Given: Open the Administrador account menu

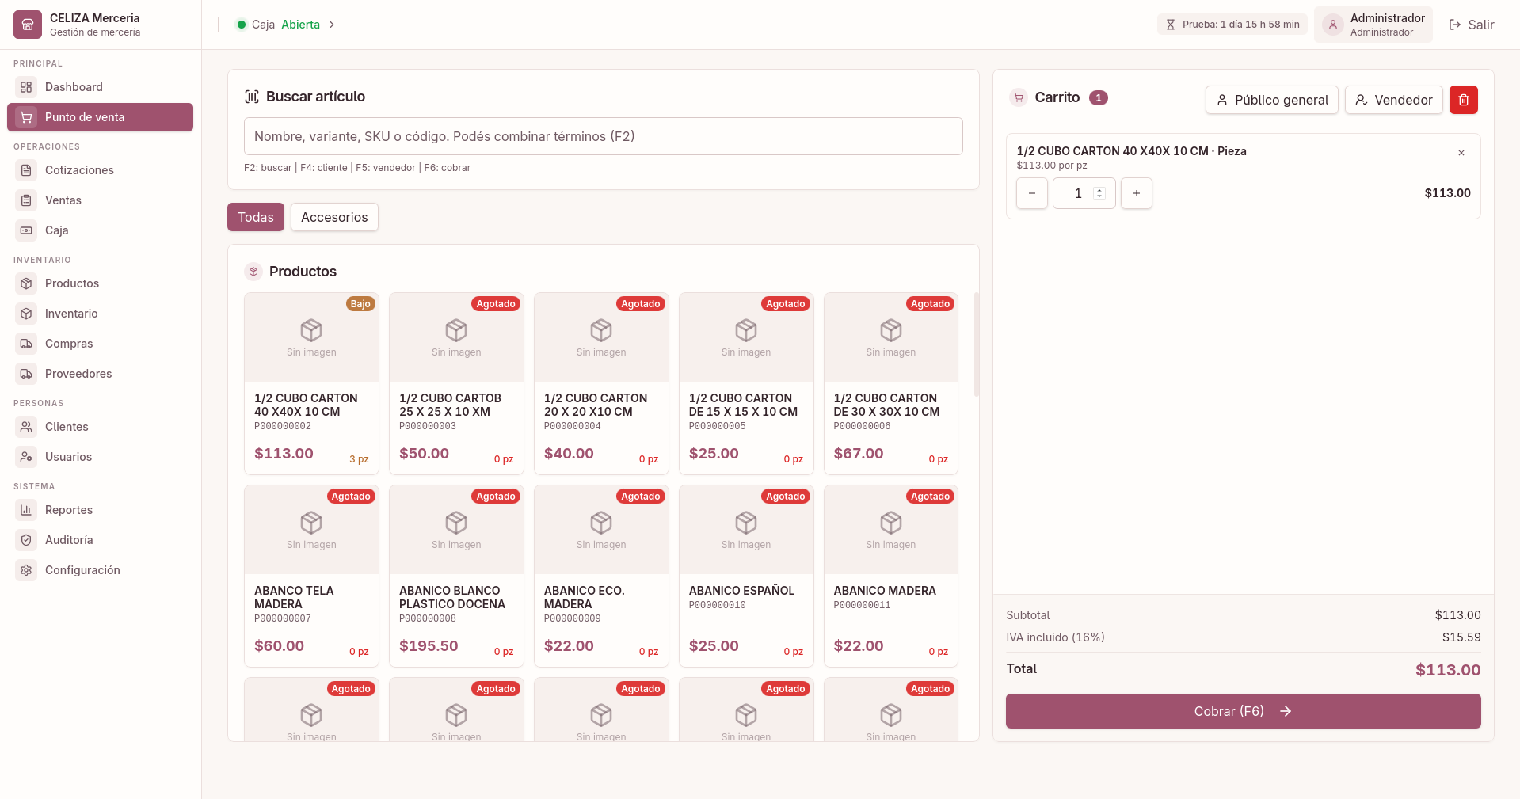Looking at the screenshot, I should point(1373,25).
